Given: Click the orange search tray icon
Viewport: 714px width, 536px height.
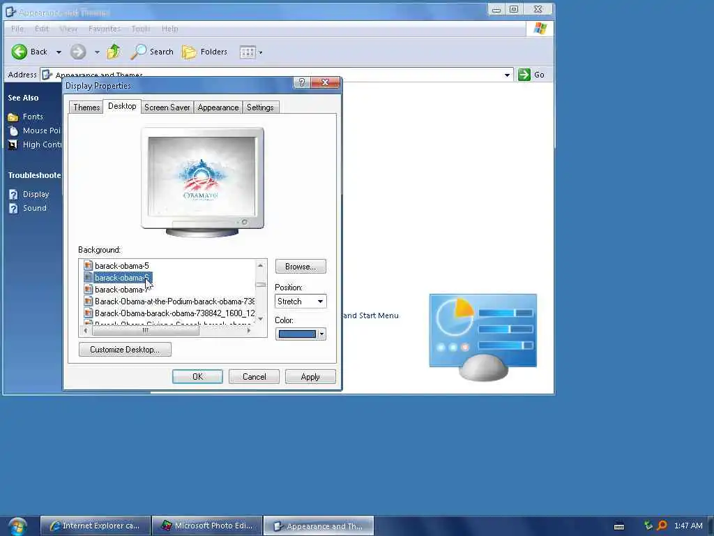Looking at the screenshot, I should 662,526.
